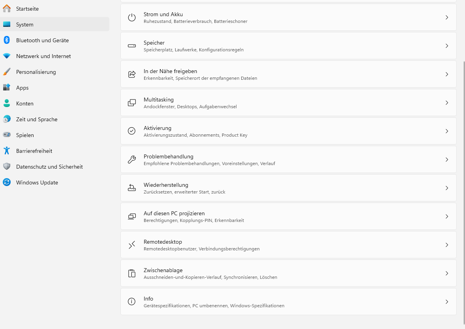465x329 pixels.
Task: Open Bluetooth und Geräte in sidebar
Action: pyautogui.click(x=42, y=40)
